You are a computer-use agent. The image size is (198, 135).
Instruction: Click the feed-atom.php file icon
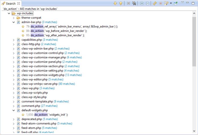tap(18, 128)
